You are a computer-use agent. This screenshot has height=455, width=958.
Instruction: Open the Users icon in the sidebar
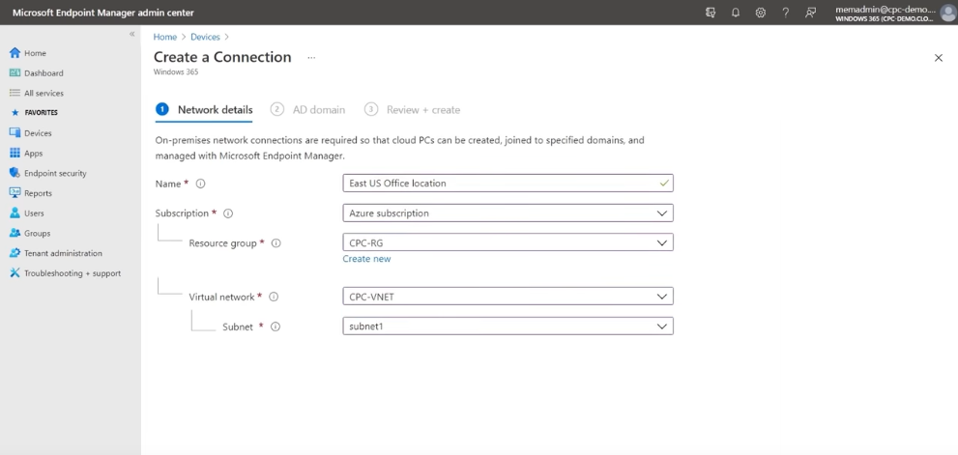[x=15, y=213]
